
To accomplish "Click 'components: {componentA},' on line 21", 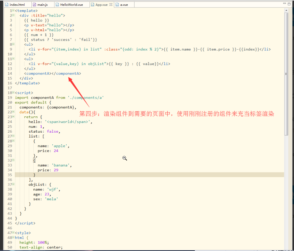I will click(x=48, y=107).
